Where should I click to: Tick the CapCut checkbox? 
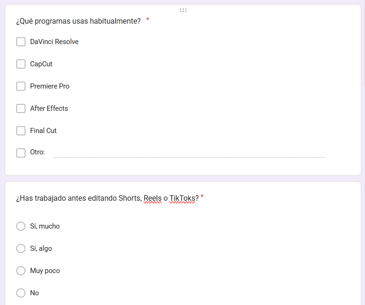pos(21,64)
